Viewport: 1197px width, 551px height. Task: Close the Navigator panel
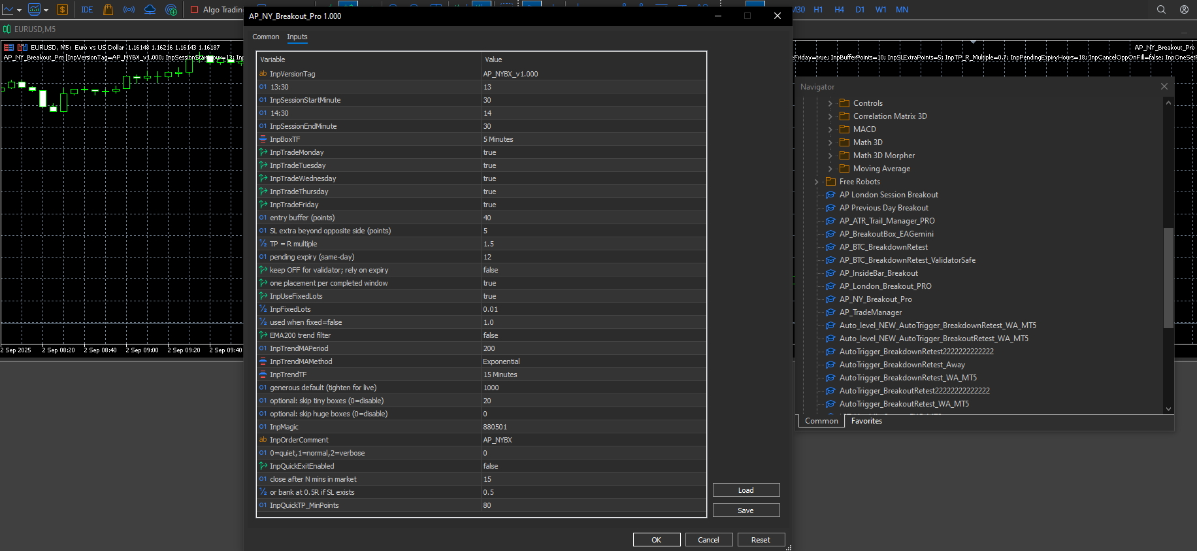pos(1164,86)
